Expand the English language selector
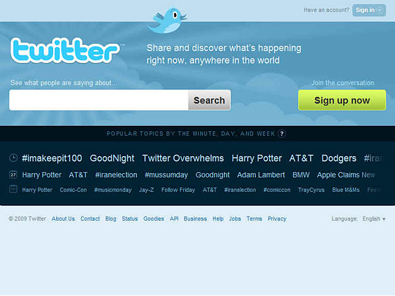Screen dimensions: 395x296 point(374,219)
